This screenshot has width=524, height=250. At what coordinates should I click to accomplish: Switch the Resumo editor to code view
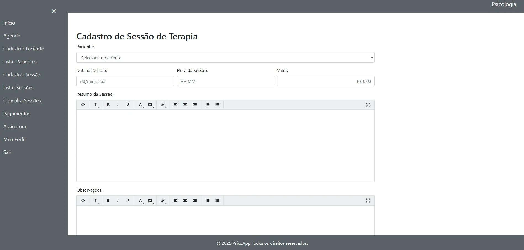83,105
